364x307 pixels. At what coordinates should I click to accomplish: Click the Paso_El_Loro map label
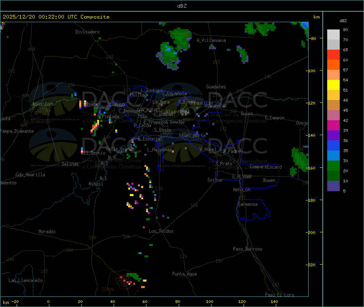click(279, 295)
